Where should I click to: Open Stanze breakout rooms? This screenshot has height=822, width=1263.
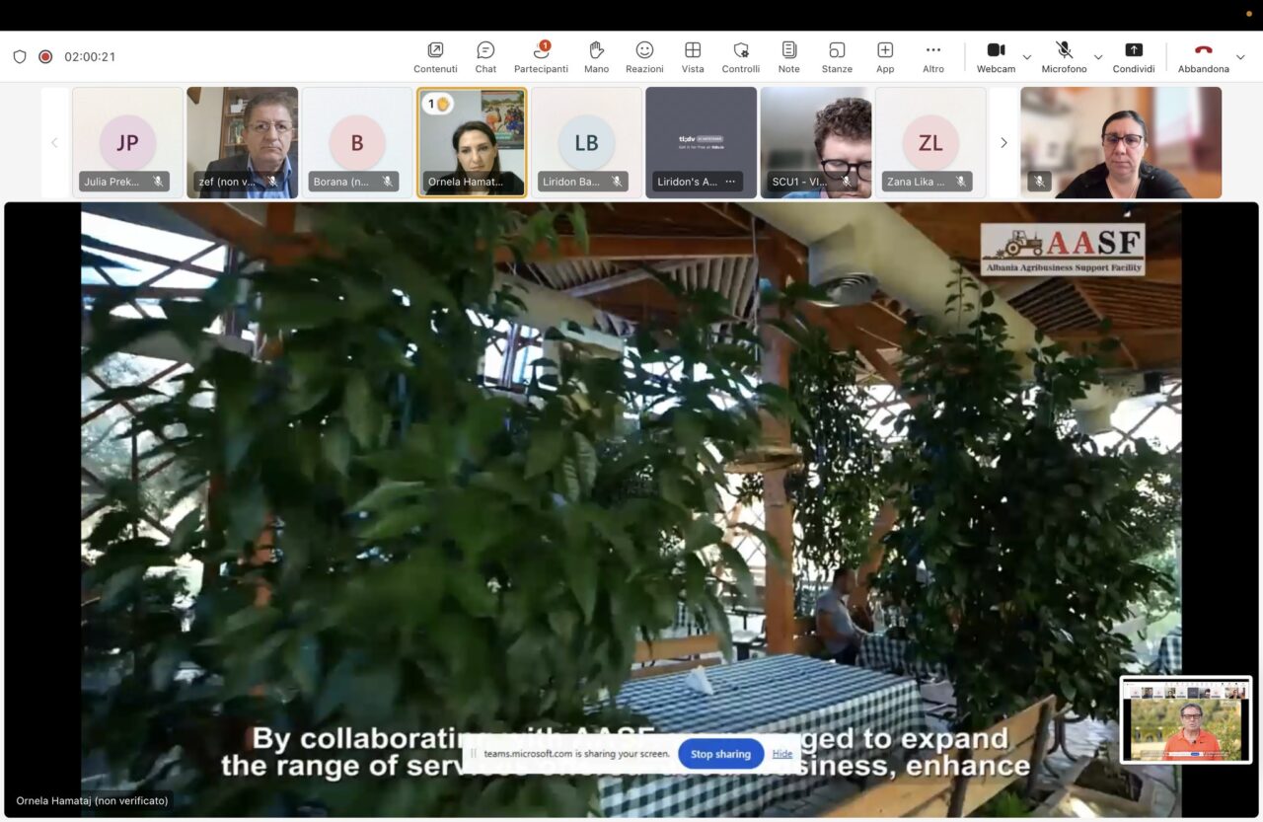point(837,56)
